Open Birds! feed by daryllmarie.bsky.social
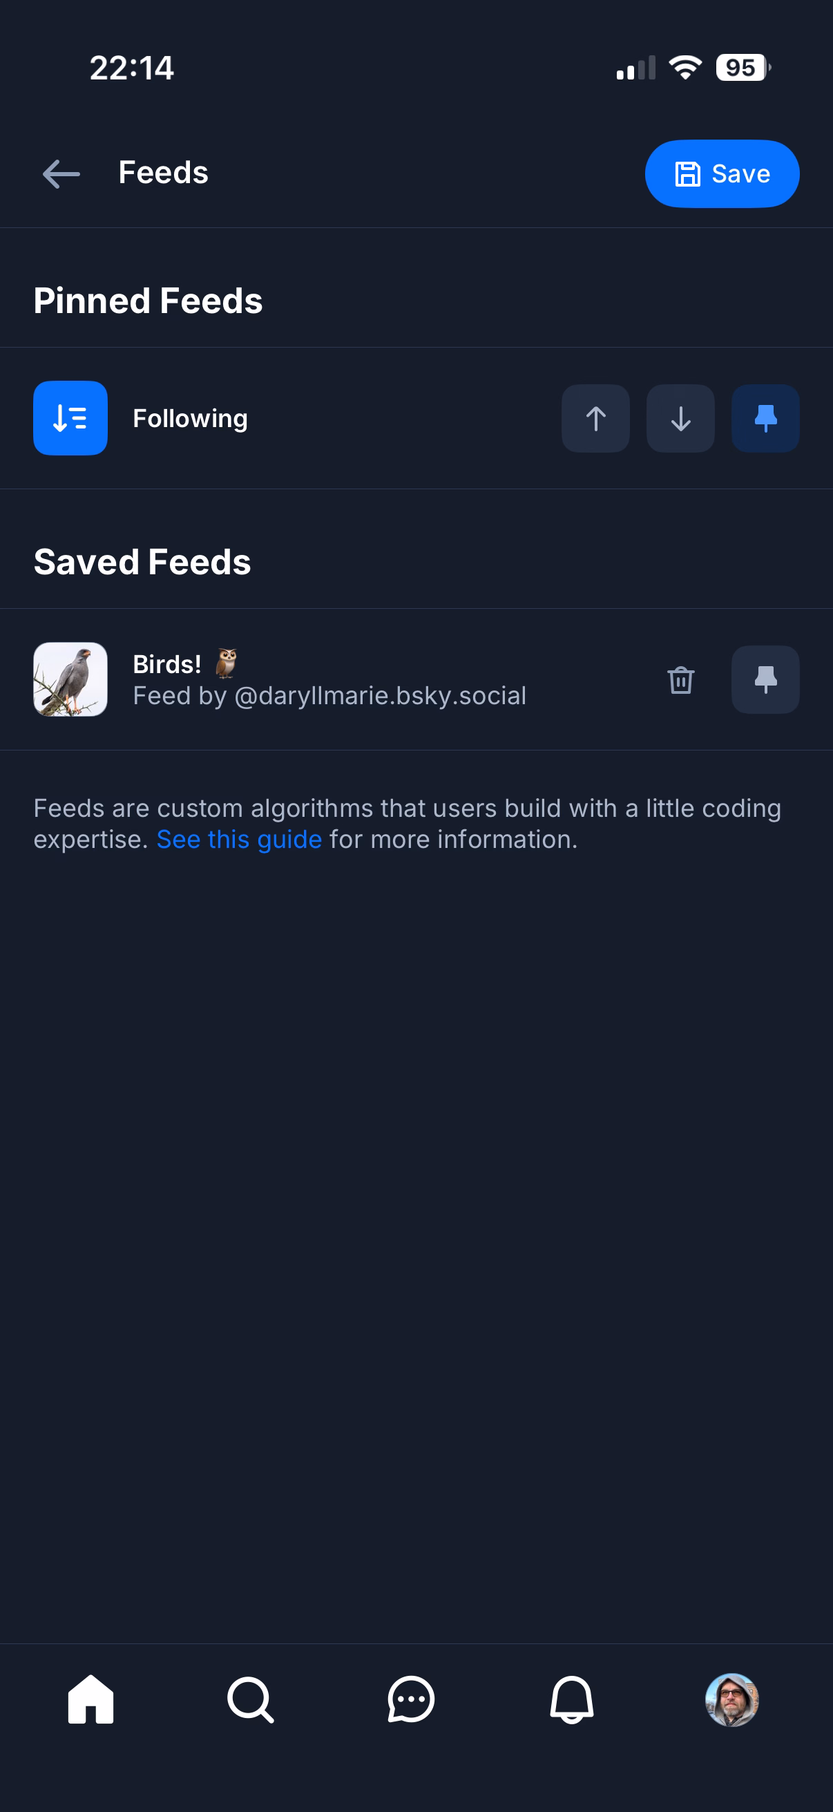 click(x=329, y=680)
